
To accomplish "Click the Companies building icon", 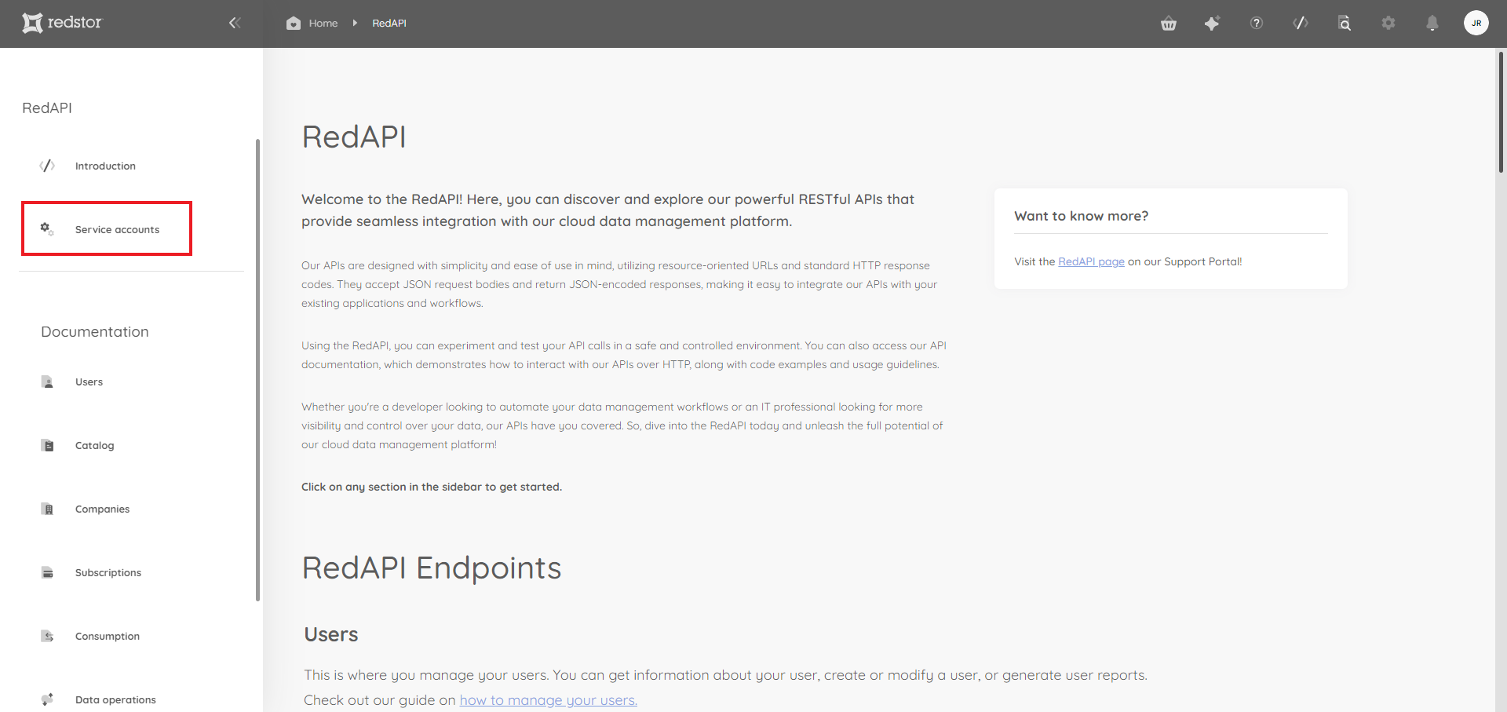I will coord(48,509).
